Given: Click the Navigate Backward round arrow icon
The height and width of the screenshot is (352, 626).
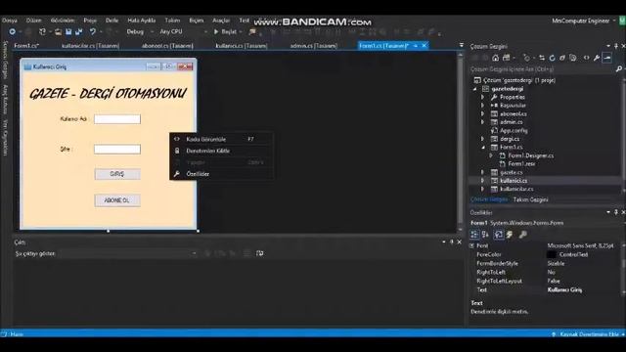Looking at the screenshot, I should click(x=13, y=31).
